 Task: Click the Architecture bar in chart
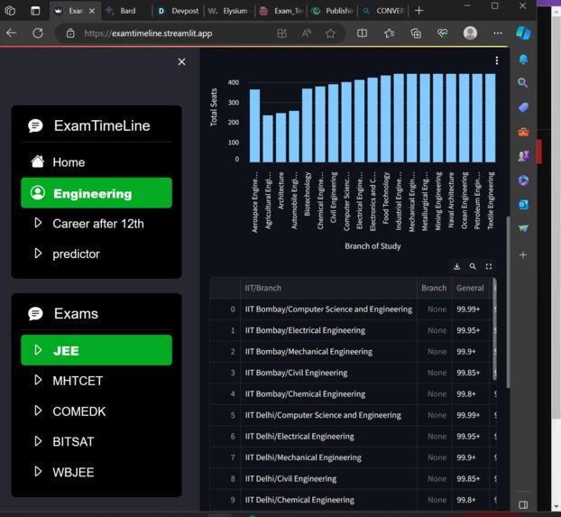click(280, 137)
